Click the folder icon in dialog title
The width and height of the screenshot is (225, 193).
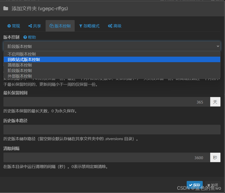(x=6, y=9)
